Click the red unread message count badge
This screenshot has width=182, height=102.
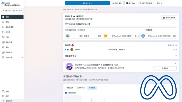pyautogui.click(x=73, y=45)
